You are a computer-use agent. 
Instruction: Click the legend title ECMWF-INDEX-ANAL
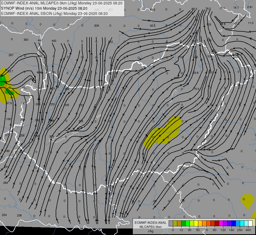click(150, 223)
